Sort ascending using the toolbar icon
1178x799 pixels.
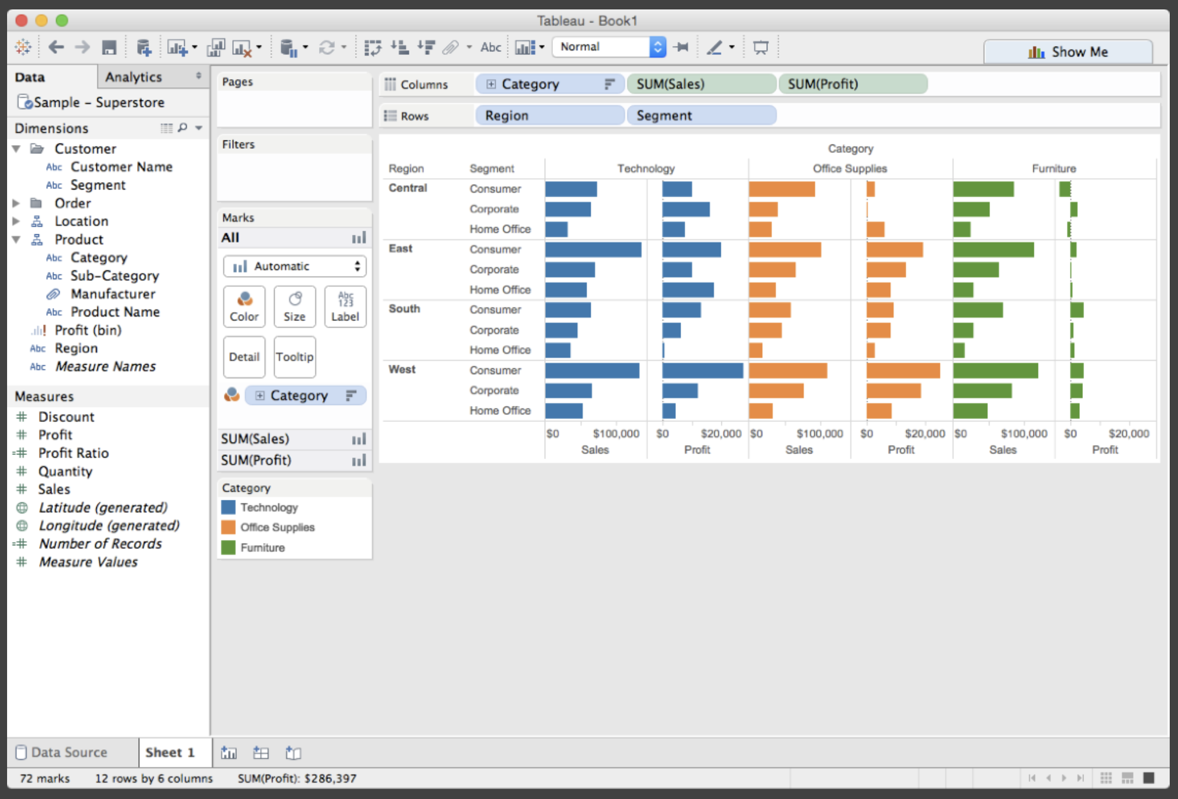400,47
